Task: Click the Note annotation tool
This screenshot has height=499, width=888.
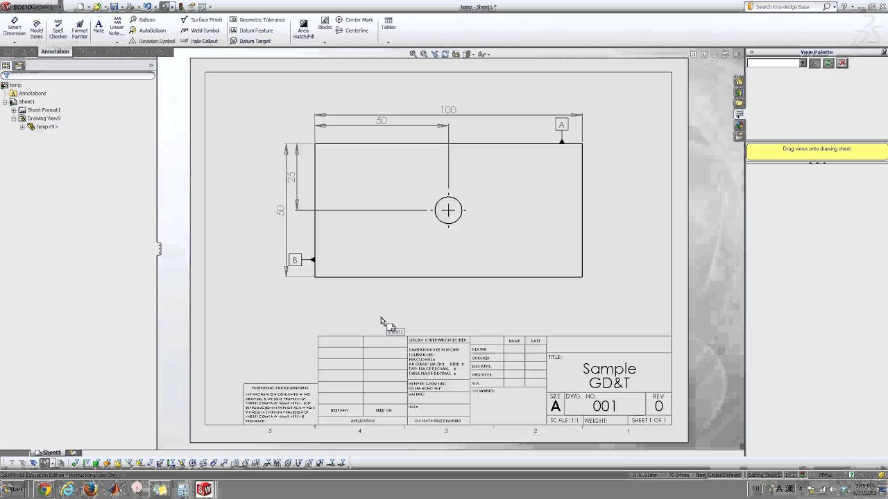Action: pyautogui.click(x=99, y=27)
